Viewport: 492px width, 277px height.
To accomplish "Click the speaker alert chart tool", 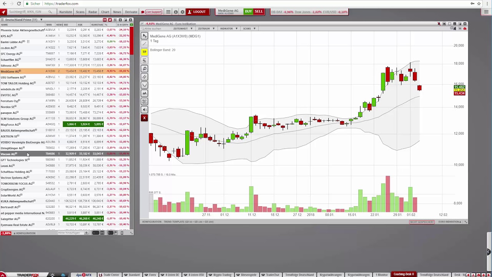I will tap(145, 110).
